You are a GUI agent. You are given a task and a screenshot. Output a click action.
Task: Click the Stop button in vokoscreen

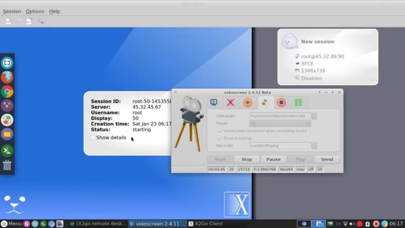click(x=247, y=159)
